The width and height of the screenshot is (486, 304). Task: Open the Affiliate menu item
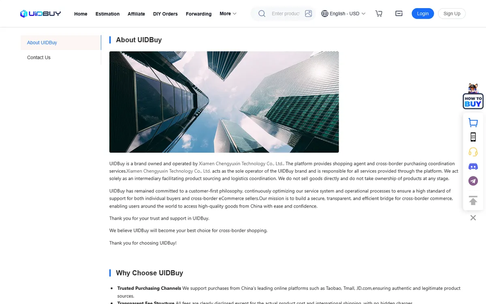[x=136, y=14]
